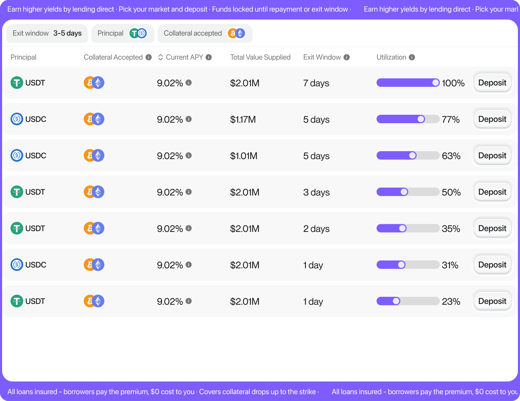The height and width of the screenshot is (401, 520).
Task: Click the sort arrows beside Current APY
Action: pyautogui.click(x=161, y=57)
